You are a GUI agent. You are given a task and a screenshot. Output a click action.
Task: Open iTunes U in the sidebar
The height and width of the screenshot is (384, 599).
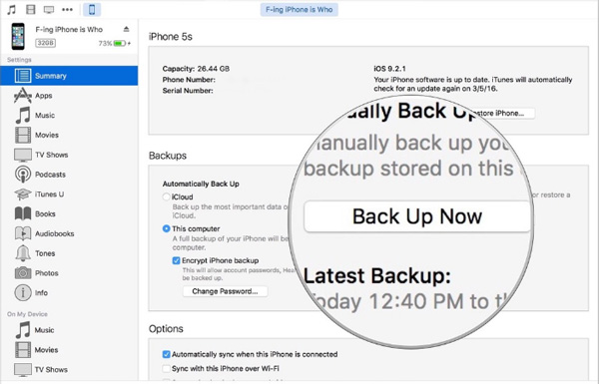click(x=69, y=194)
